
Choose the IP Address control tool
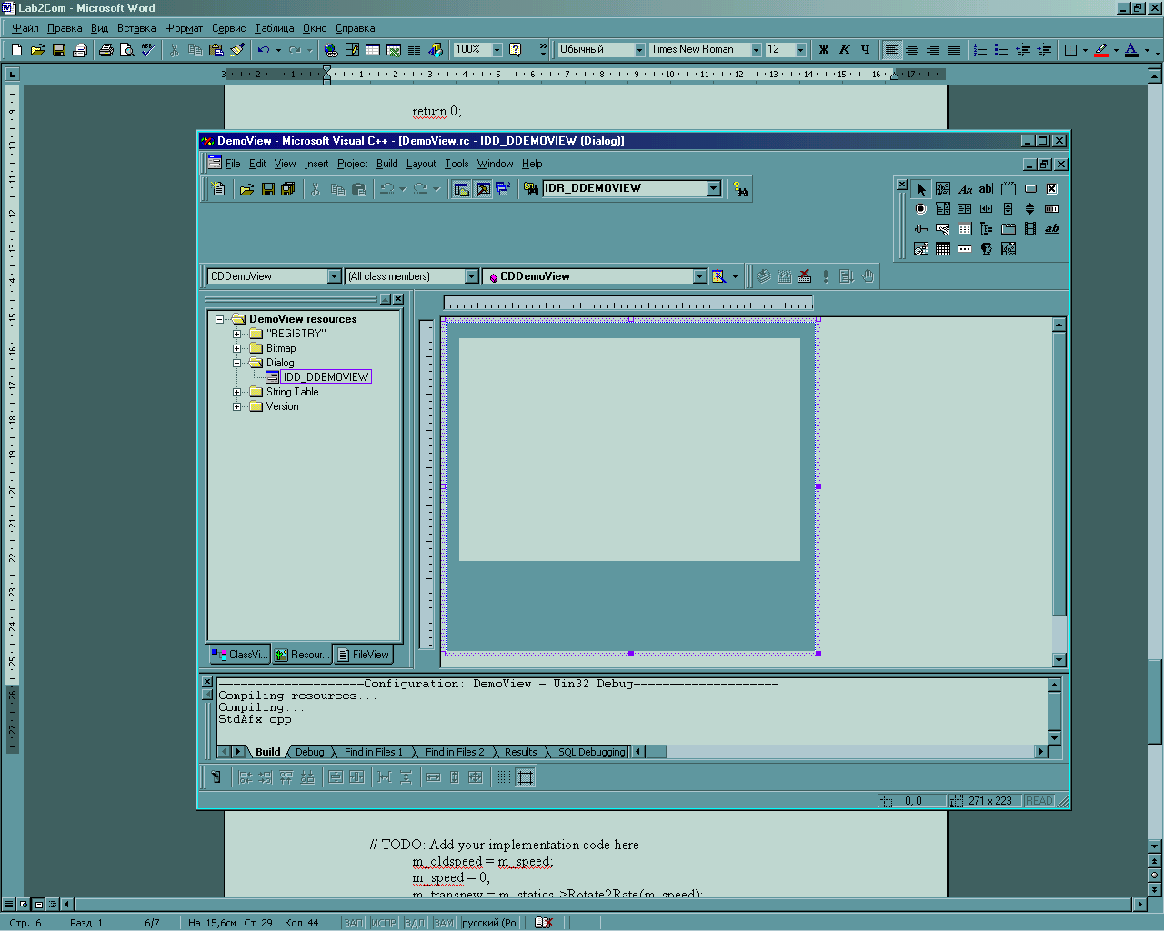click(x=965, y=249)
